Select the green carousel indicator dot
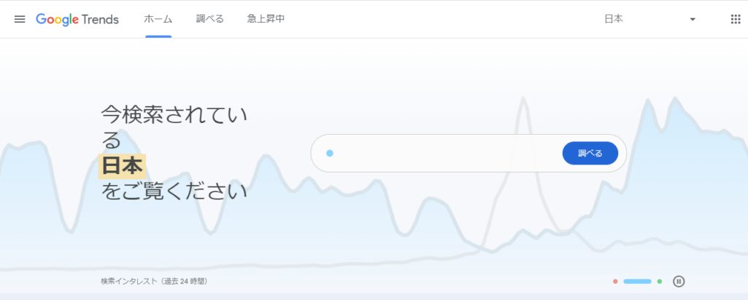Screen dimensions: 748x300 pos(660,281)
